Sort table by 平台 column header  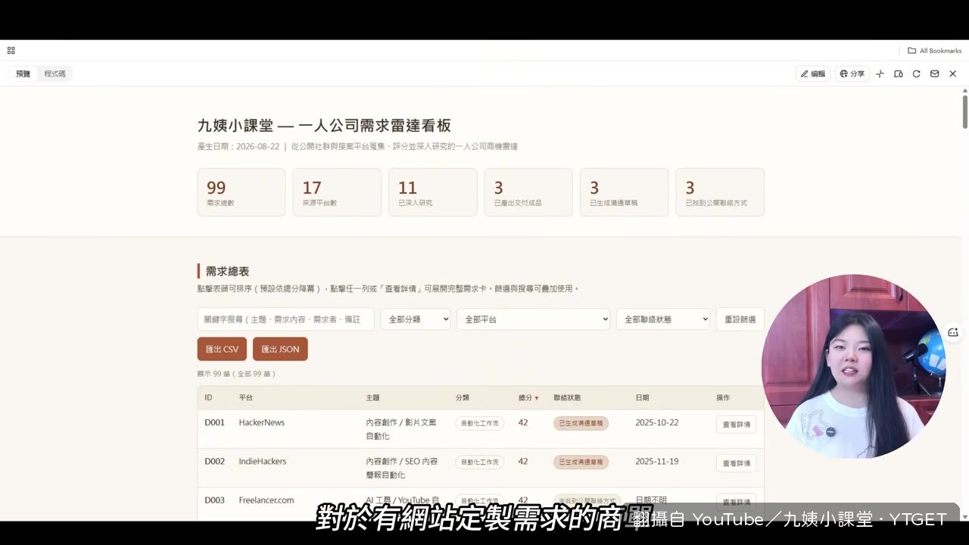(246, 397)
